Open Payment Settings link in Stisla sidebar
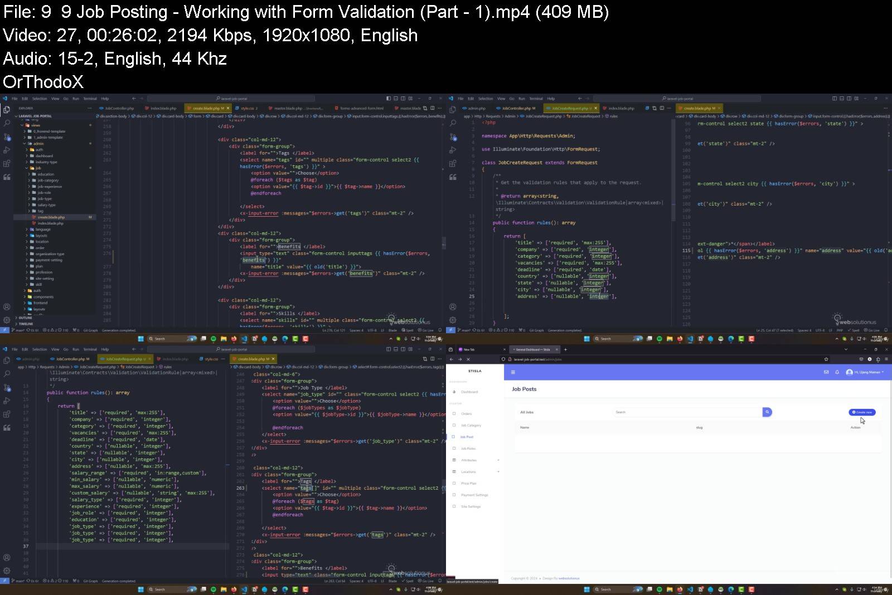Screen dimensions: 892x595 [474, 495]
